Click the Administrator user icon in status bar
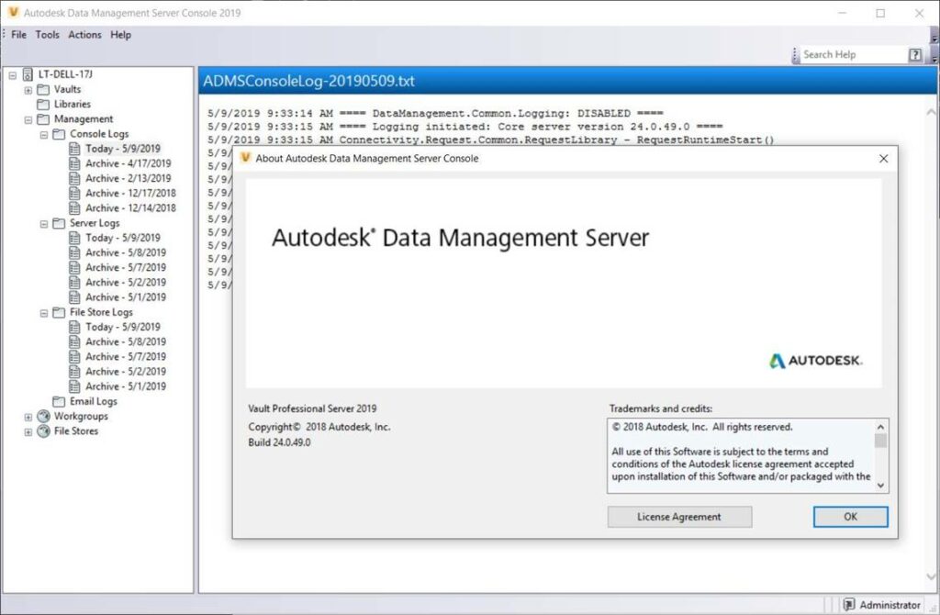The image size is (940, 615). 849,604
